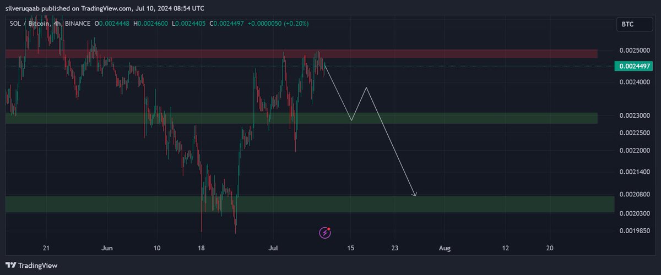661x275 pixels.
Task: Click the 15 date label on time axis
Action: [350, 248]
